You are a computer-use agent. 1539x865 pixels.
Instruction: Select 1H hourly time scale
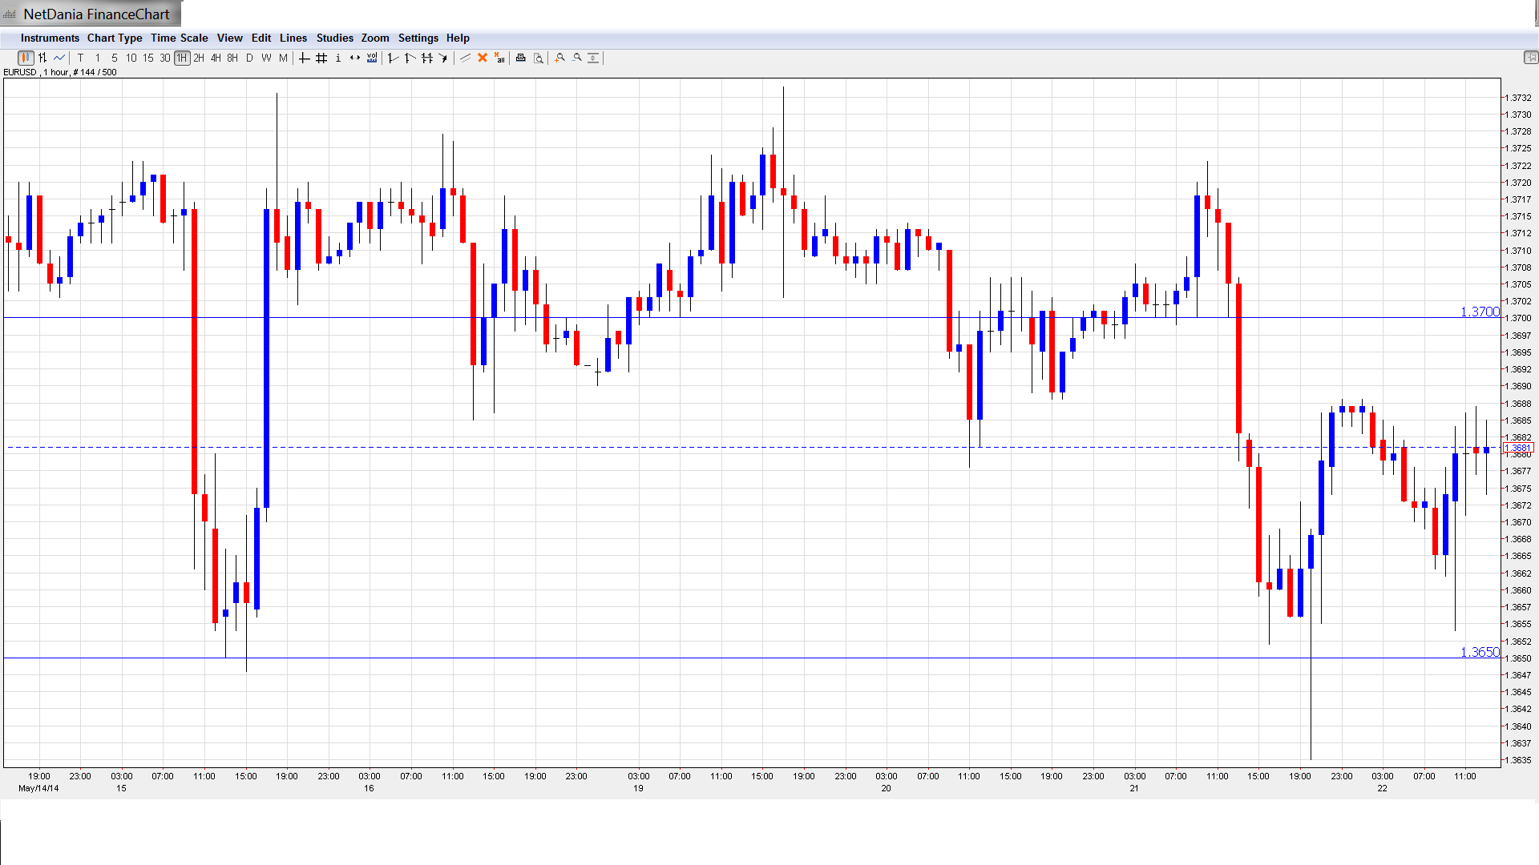182,58
